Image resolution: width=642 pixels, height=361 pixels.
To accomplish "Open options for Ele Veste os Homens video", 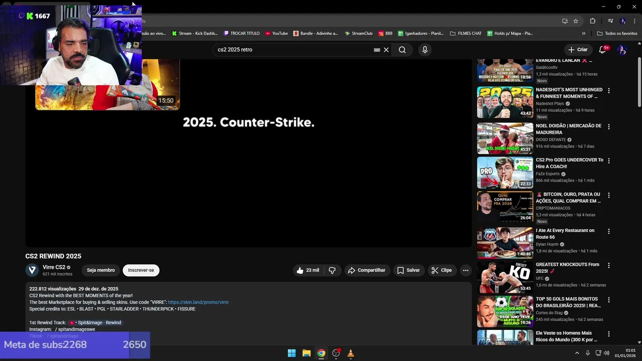I will coord(609,334).
